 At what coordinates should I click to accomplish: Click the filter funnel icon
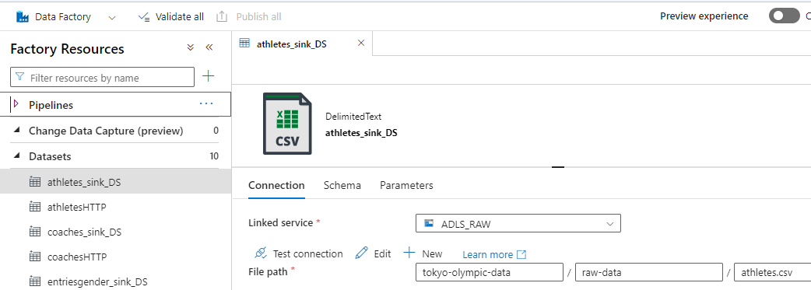(x=20, y=77)
